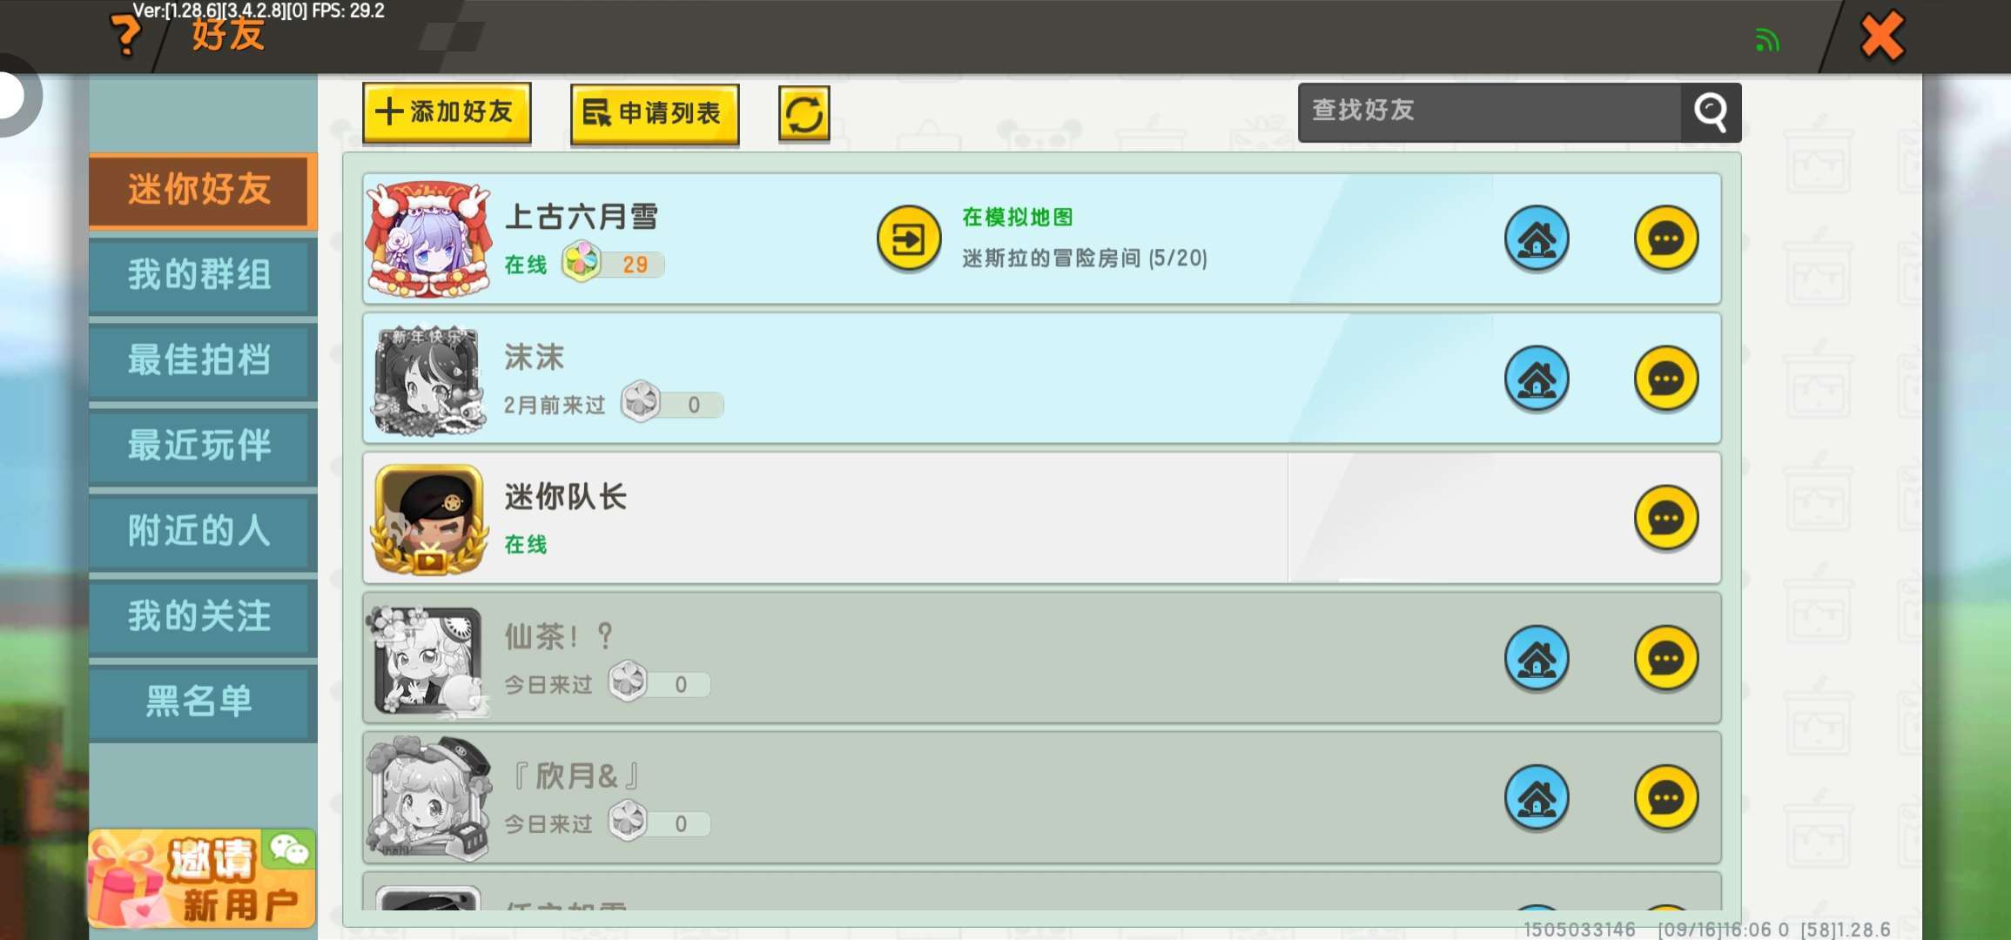Viewport: 2011px width, 940px height.
Task: Switch to 我的群组 tab
Action: coord(199,275)
